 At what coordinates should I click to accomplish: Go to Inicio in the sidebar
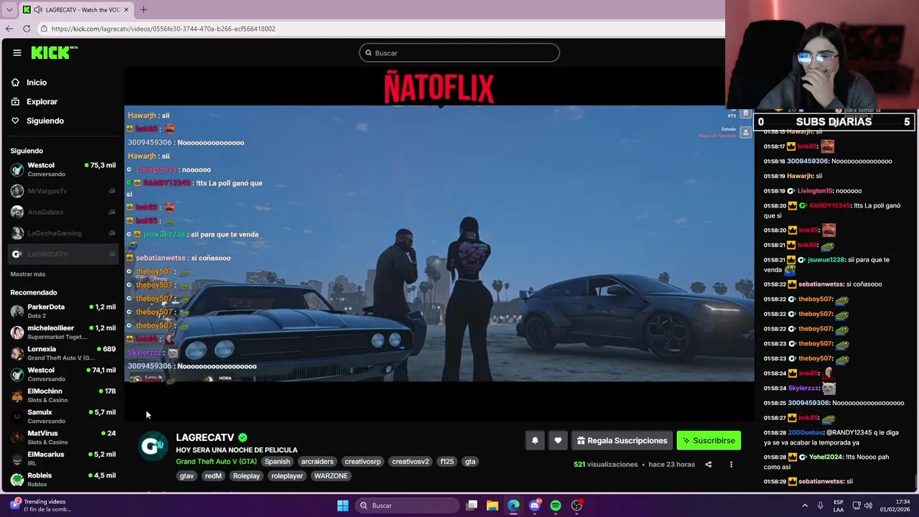[x=36, y=83]
